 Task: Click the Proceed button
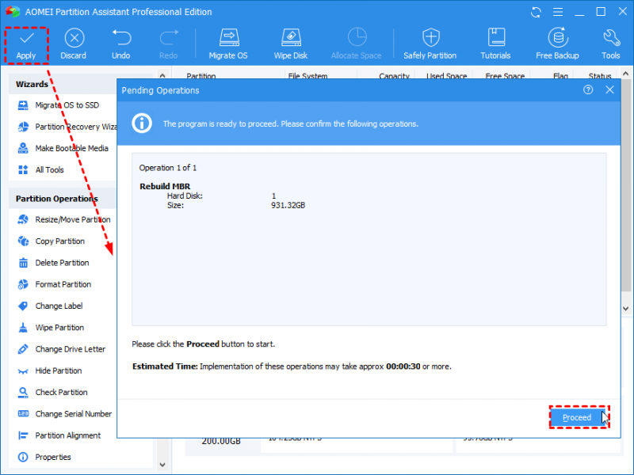click(x=577, y=417)
